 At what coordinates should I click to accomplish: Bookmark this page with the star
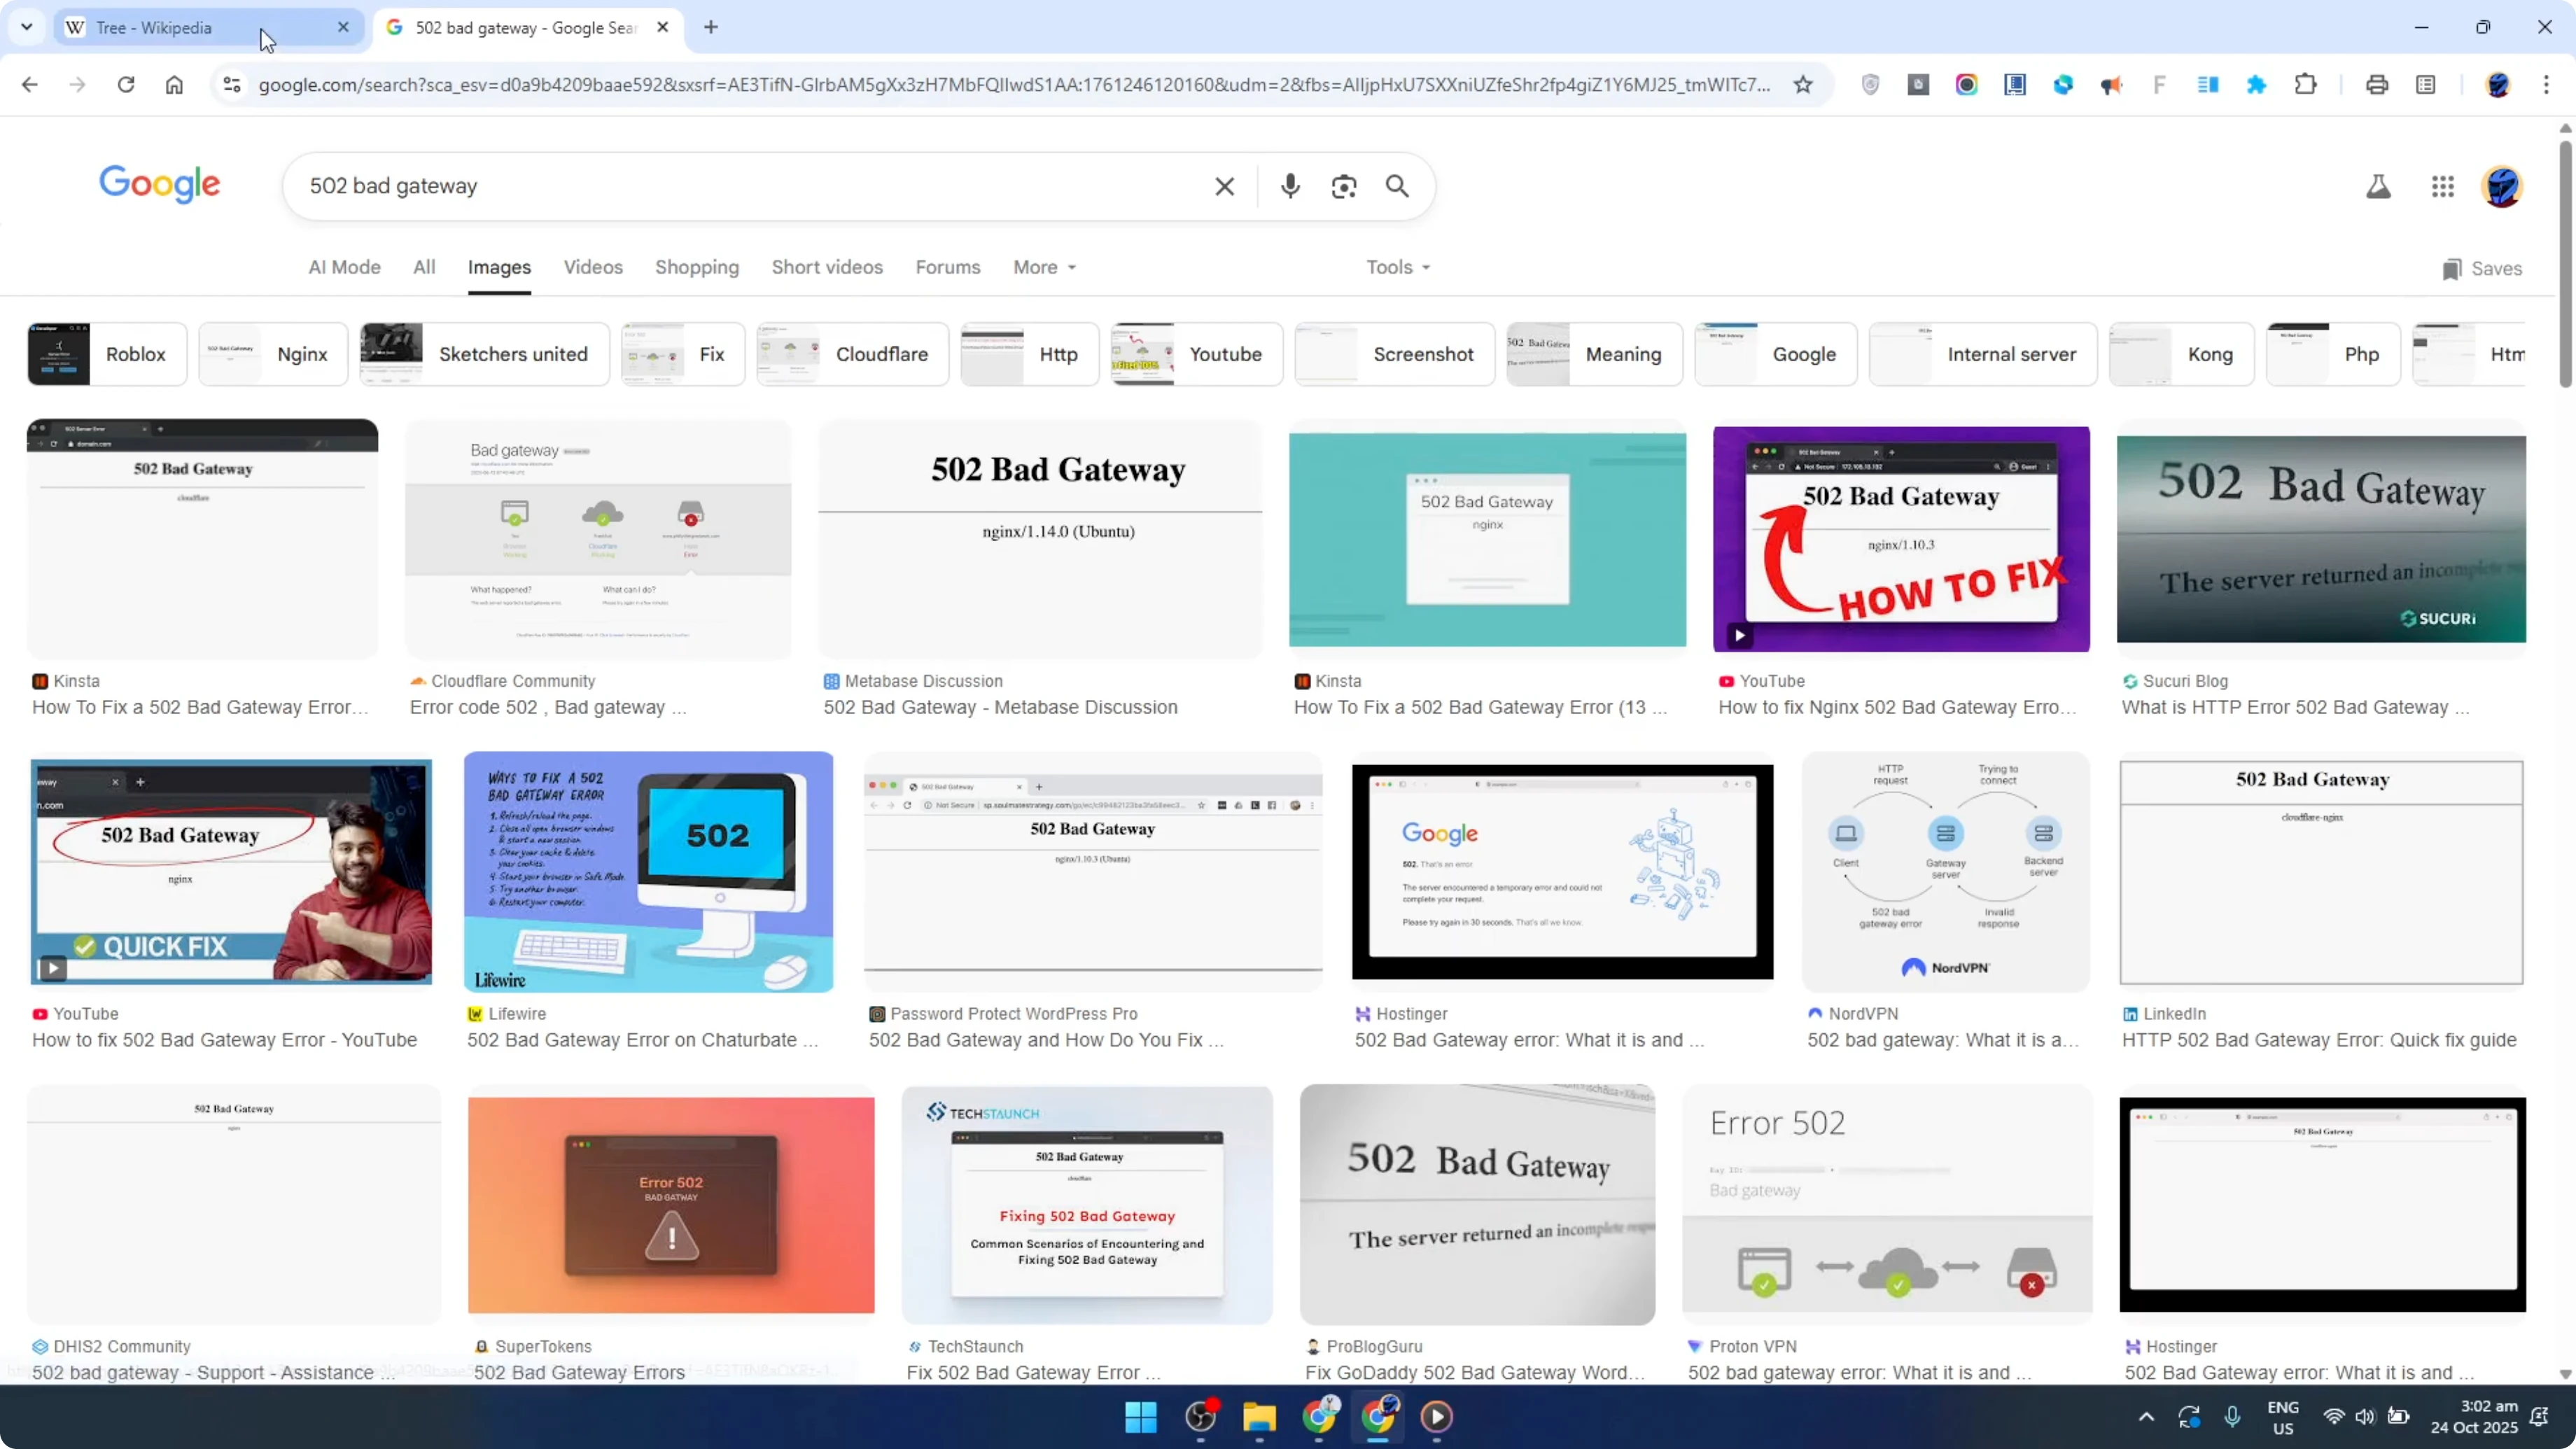click(1802, 84)
